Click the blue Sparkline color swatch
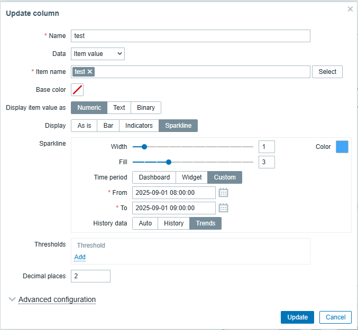This screenshot has height=330, width=358. click(x=342, y=147)
